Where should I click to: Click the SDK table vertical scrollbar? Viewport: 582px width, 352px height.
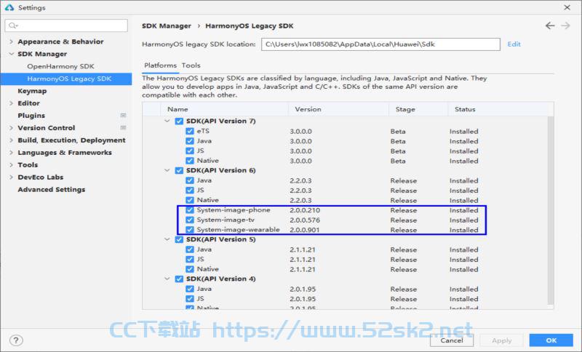click(551, 211)
